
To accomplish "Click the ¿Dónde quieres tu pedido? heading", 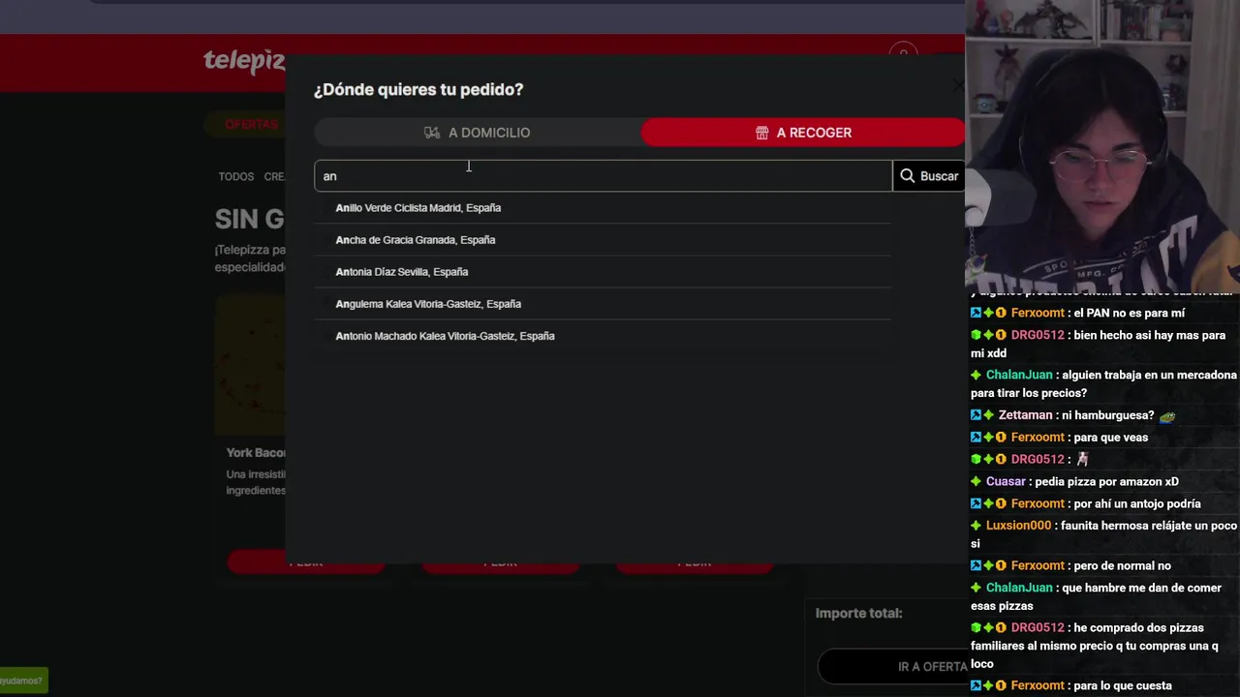I will pos(418,89).
